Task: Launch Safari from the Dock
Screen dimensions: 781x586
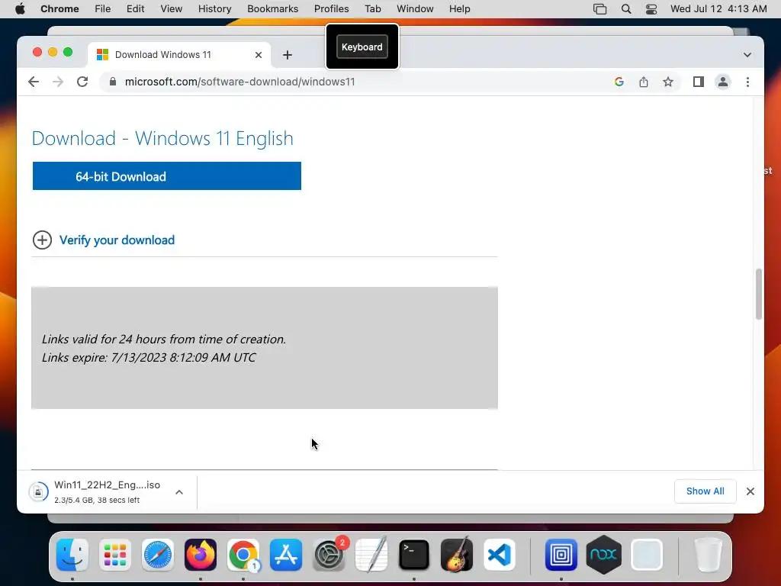Action: (x=158, y=554)
